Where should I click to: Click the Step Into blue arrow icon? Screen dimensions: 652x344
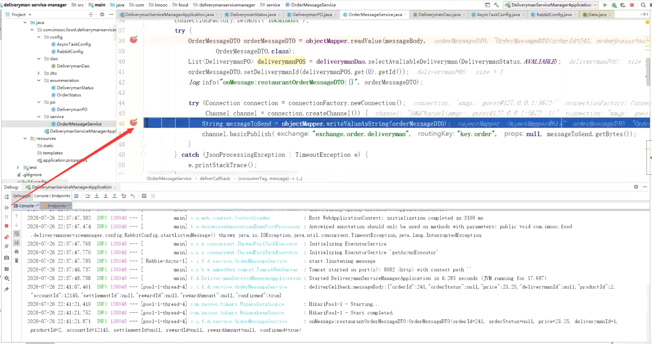point(97,196)
